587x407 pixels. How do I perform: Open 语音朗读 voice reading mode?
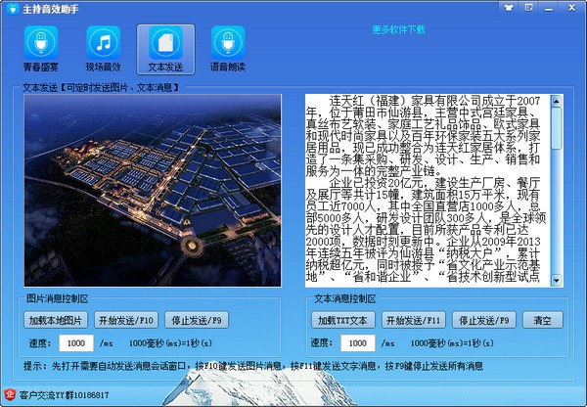click(228, 51)
